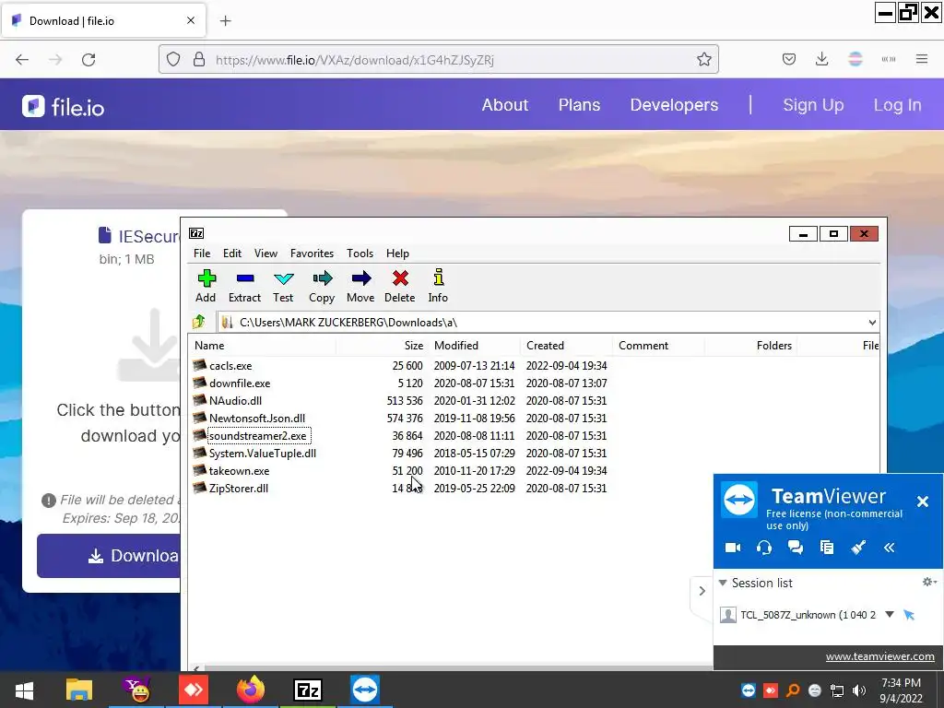Open the 7-Zip Help menu

click(x=397, y=254)
